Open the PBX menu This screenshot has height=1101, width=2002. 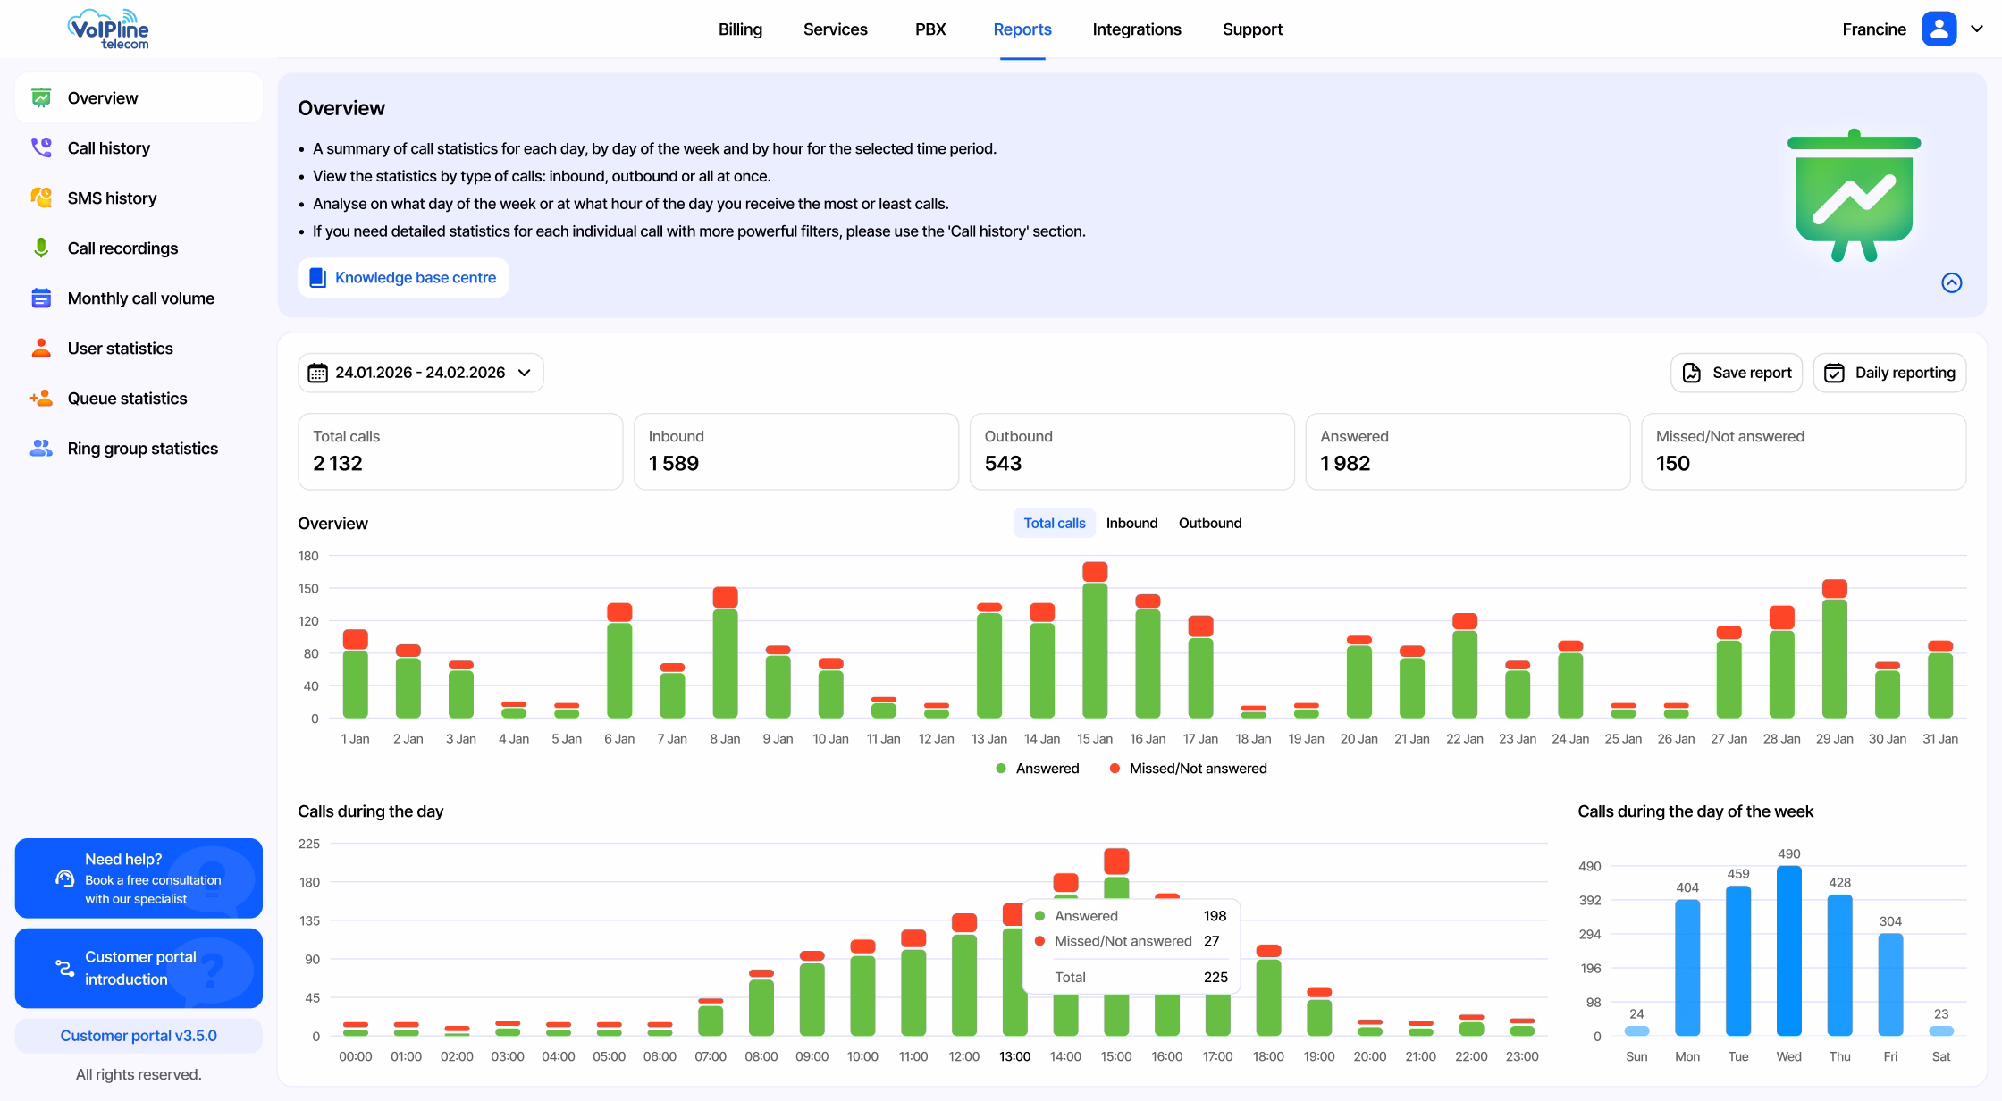pyautogui.click(x=930, y=29)
